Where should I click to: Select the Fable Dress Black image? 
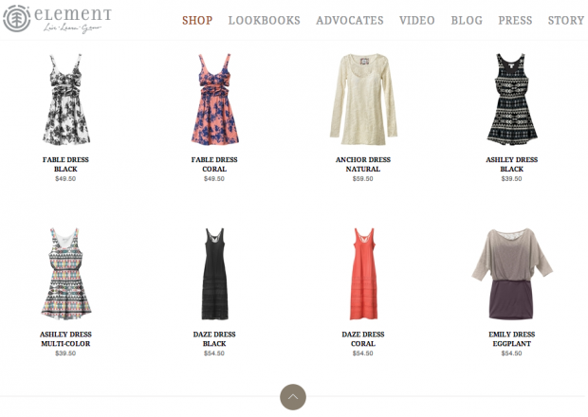tap(65, 100)
